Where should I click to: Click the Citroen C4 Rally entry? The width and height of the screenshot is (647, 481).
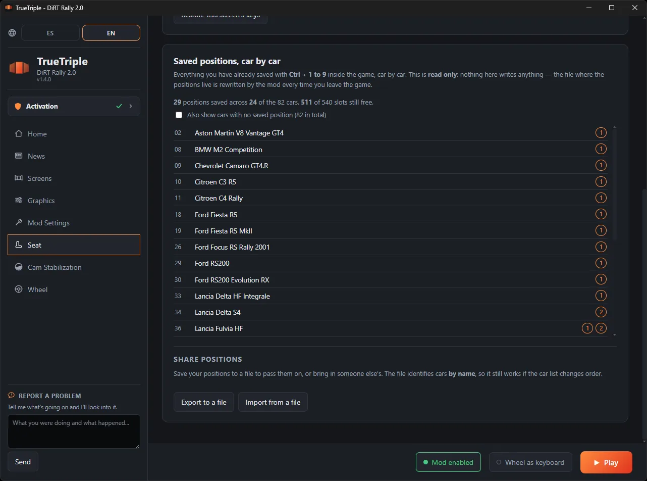(219, 198)
